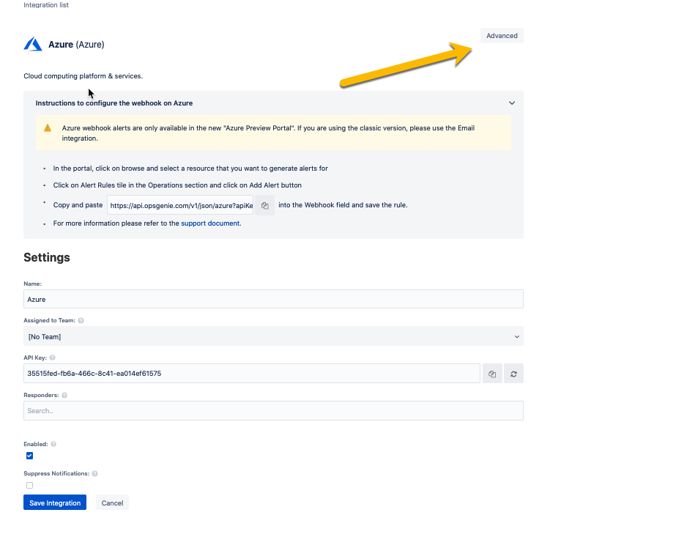Open help icon next to API Key label
This screenshot has width=695, height=548.
52,358
